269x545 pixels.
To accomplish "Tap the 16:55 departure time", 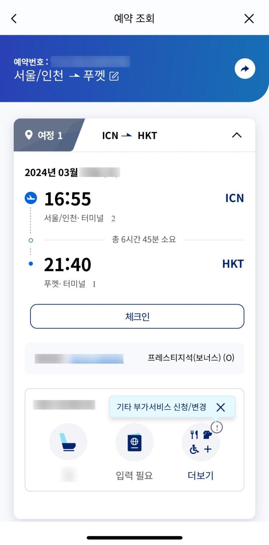I will (68, 199).
